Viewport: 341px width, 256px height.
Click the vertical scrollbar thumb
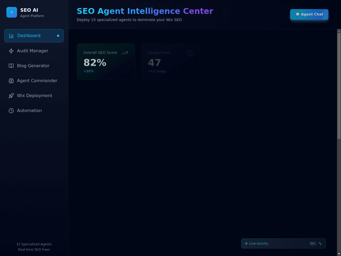click(x=339, y=86)
